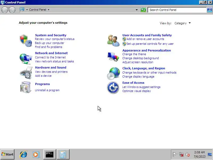Screen dimensions: 213x160
Task: Click the Control Panel breadcrumb text
Action: coord(38,10)
